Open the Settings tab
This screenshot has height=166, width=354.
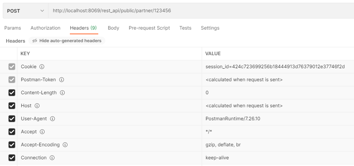click(210, 28)
